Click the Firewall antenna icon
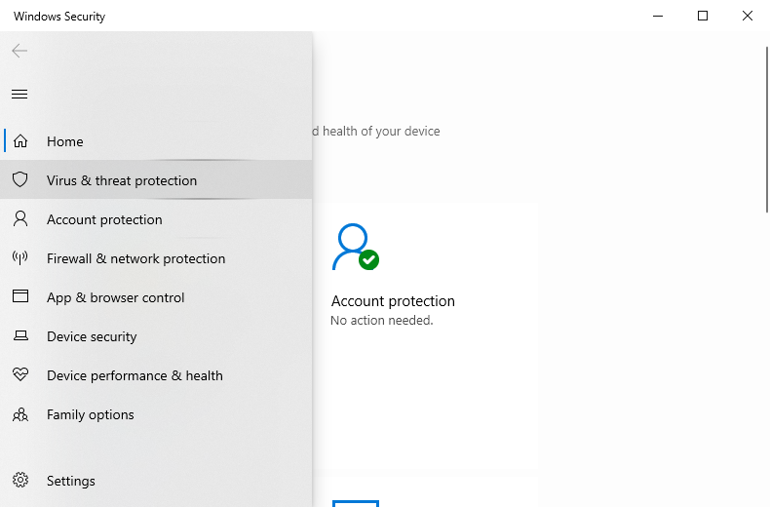 20,257
